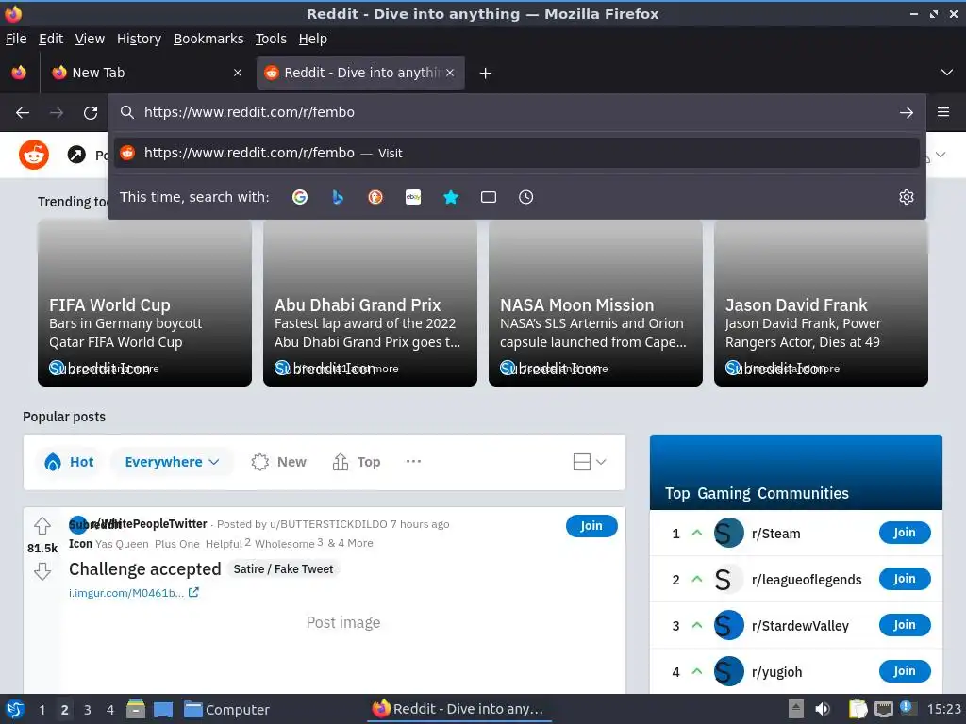Join r/Steam community
Viewport: 966px width, 724px height.
click(x=905, y=533)
